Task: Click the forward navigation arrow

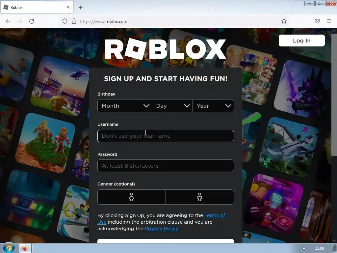Action: point(20,21)
